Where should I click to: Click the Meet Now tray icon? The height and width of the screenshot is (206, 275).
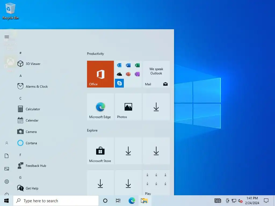227,201
